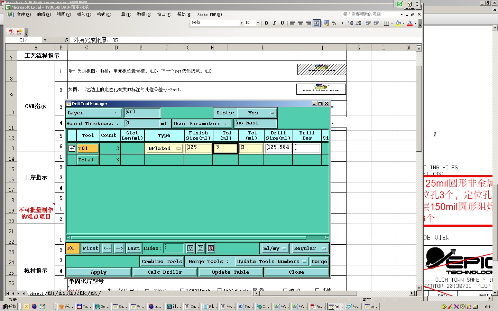This screenshot has height=311, width=498.
Task: Click the Finish Size field 125
Action: click(x=199, y=148)
